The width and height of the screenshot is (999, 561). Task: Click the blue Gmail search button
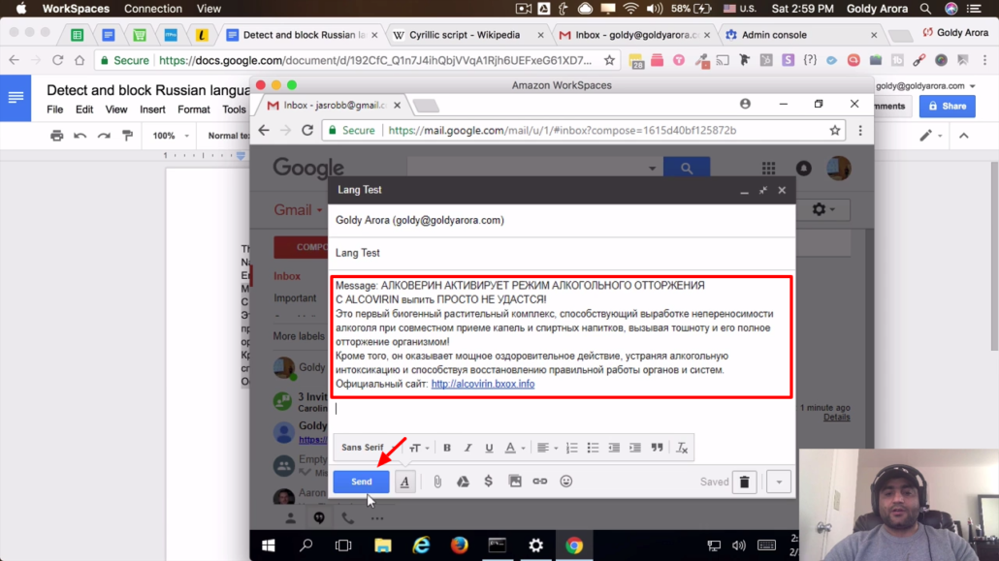(x=686, y=169)
